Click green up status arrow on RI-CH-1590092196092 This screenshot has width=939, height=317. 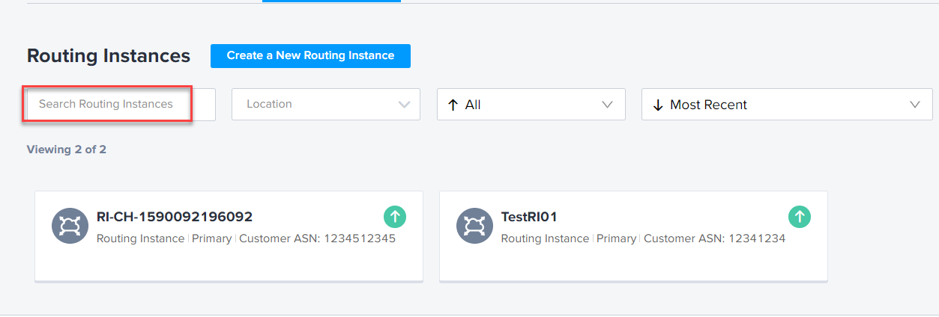click(x=396, y=218)
